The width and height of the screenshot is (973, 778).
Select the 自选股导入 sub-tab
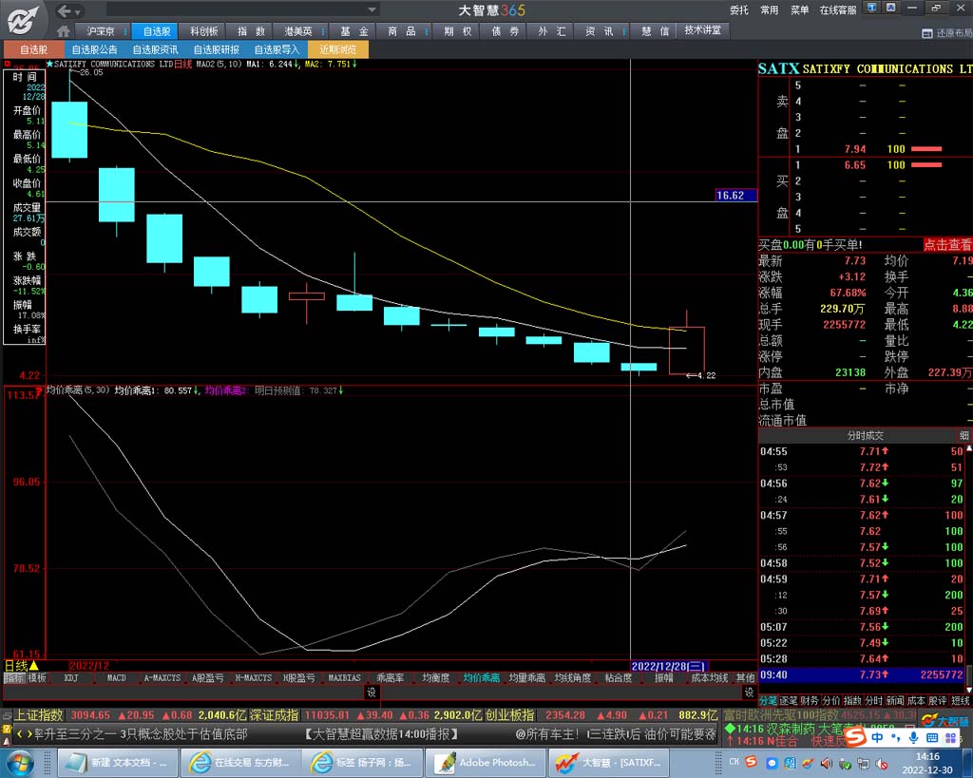click(x=277, y=49)
